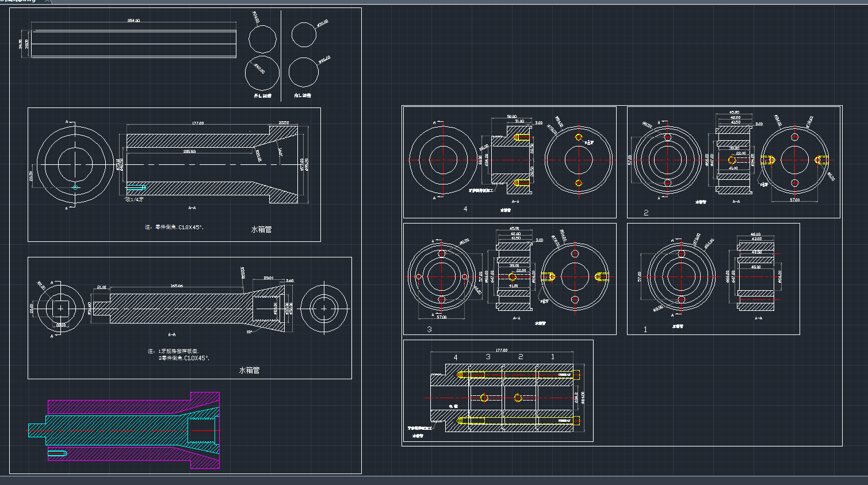868x485 pixels.
Task: Select the 39.00 dimension above the threaded bore
Action: (268, 278)
